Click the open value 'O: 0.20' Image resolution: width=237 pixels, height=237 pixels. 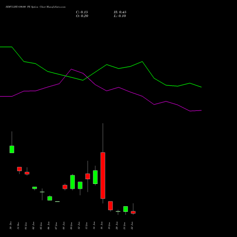82,16
